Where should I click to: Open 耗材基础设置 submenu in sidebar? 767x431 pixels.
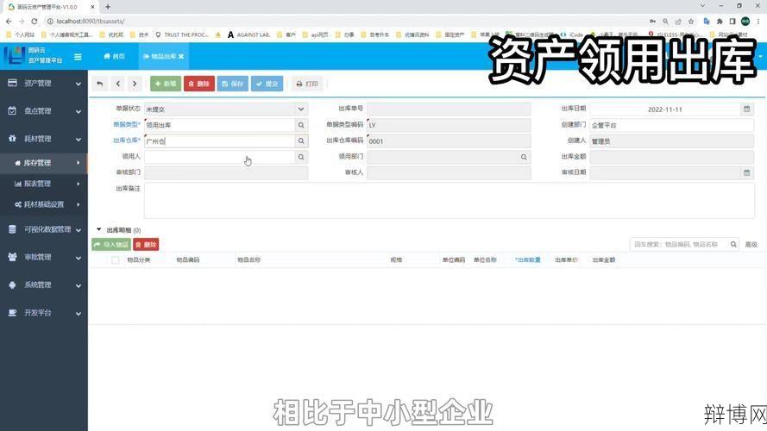44,204
